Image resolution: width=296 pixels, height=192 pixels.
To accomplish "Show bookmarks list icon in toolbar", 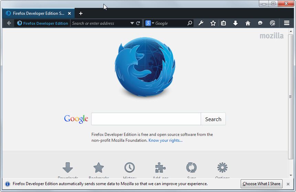I will pyautogui.click(x=223, y=23).
